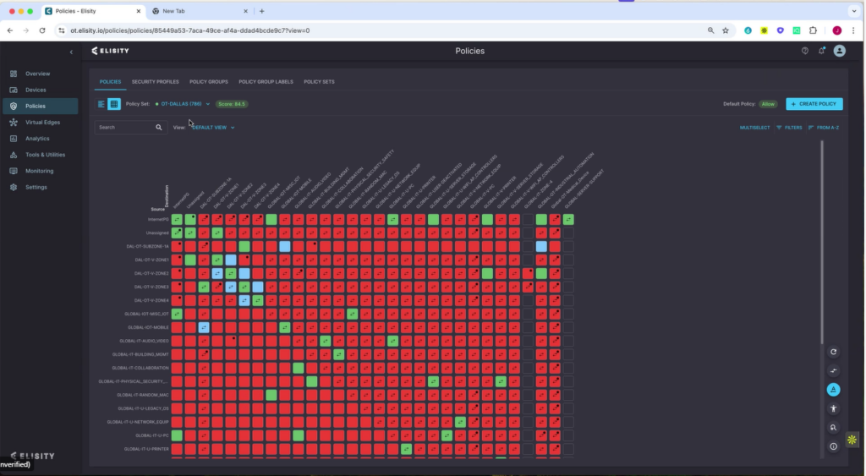Select the blue cell in DAL-OT-SUBZONE-1A row at GLOBAL-IOT-MOBILE column

pyautogui.click(x=284, y=246)
